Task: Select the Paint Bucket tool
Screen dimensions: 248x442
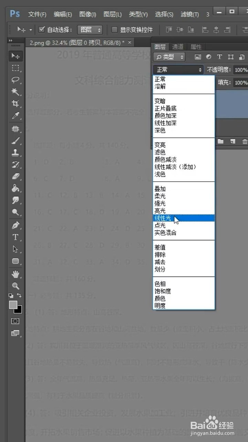Action: [15, 188]
